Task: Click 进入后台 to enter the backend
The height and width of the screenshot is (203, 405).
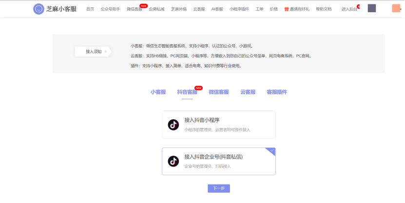Action: pos(349,9)
